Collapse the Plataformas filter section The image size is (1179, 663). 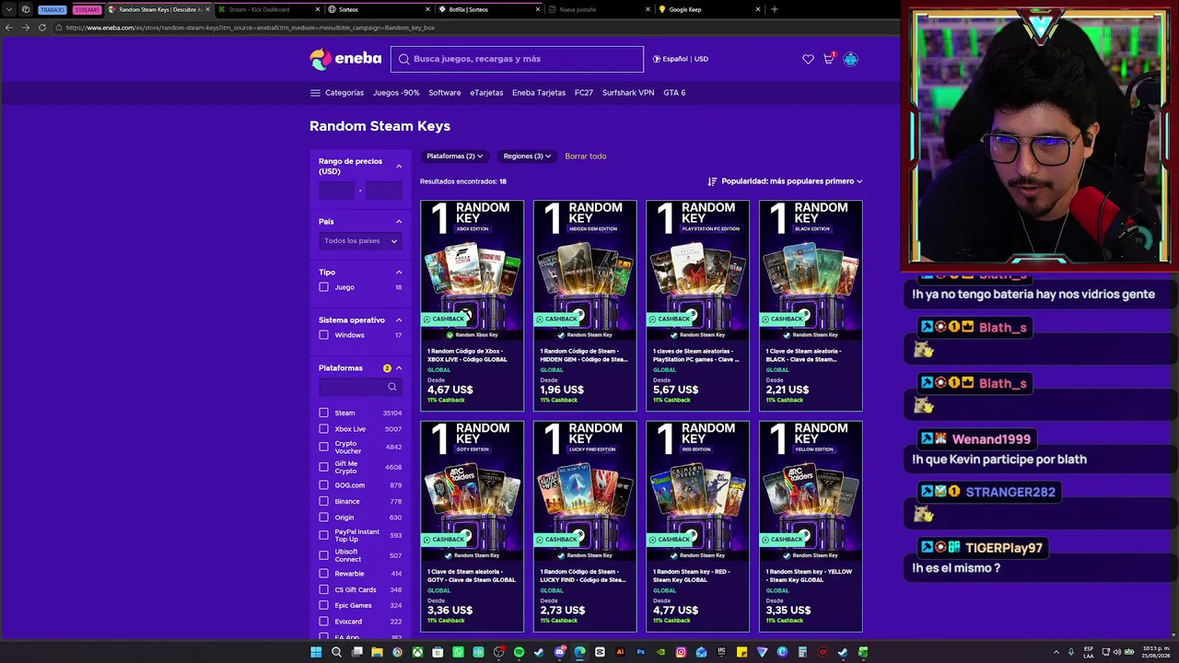(399, 368)
